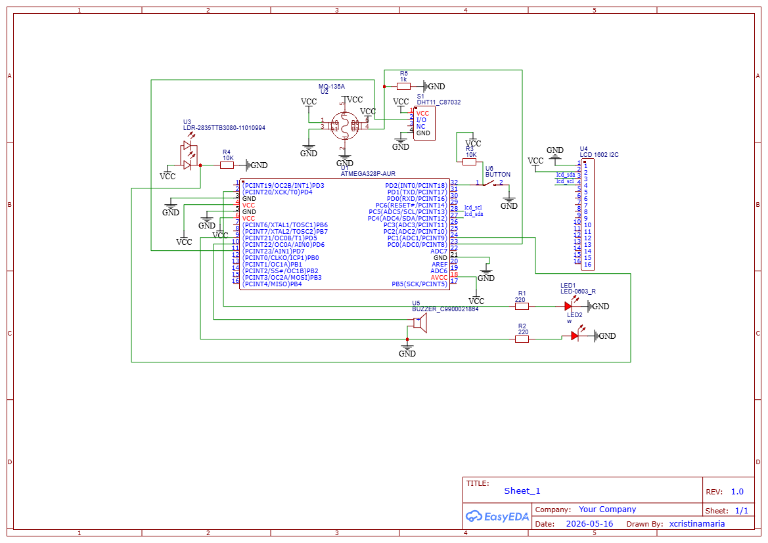The image size is (768, 543).
Task: Select the LCD 1602 I2C label
Action: coord(599,155)
